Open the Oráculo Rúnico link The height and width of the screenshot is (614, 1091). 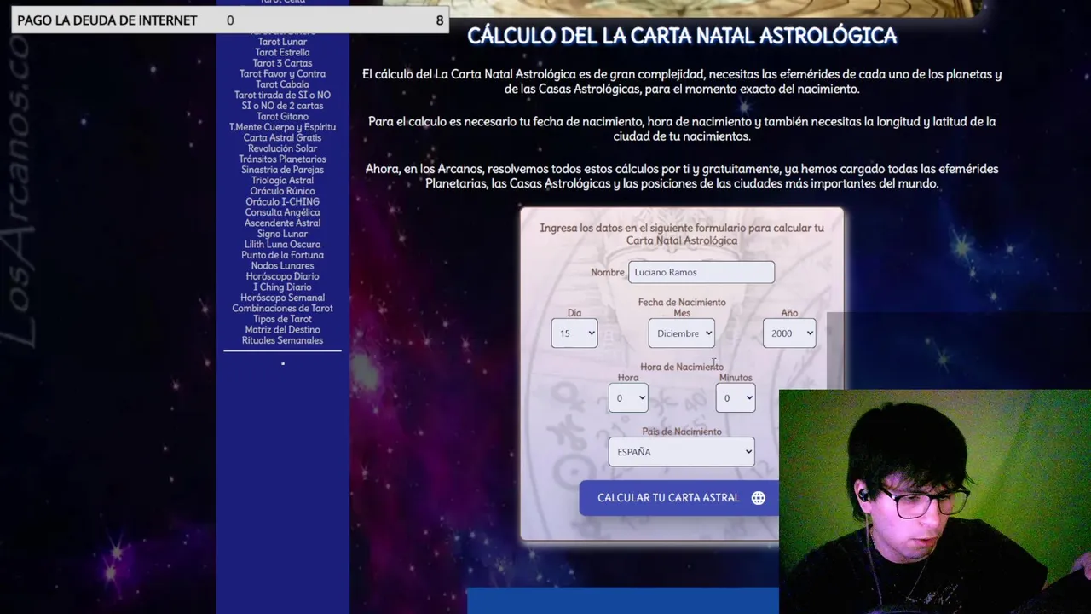point(282,191)
